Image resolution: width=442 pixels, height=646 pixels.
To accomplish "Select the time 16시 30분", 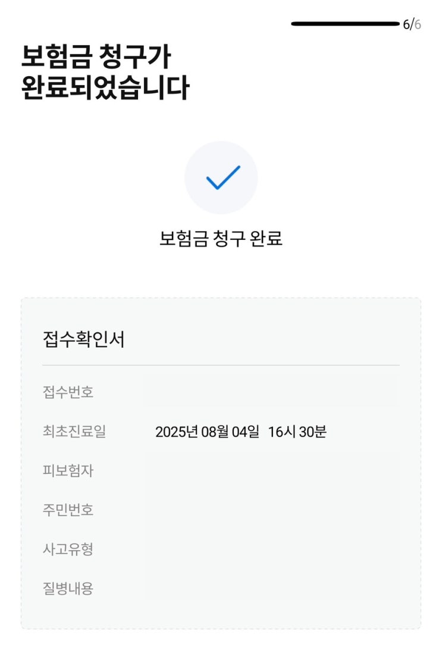I will pos(297,432).
